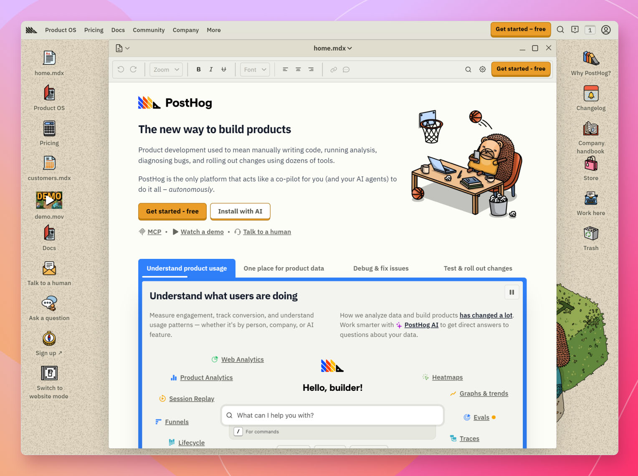Image resolution: width=638 pixels, height=476 pixels.
Task: Toggle strikethrough formatting
Action: point(224,69)
